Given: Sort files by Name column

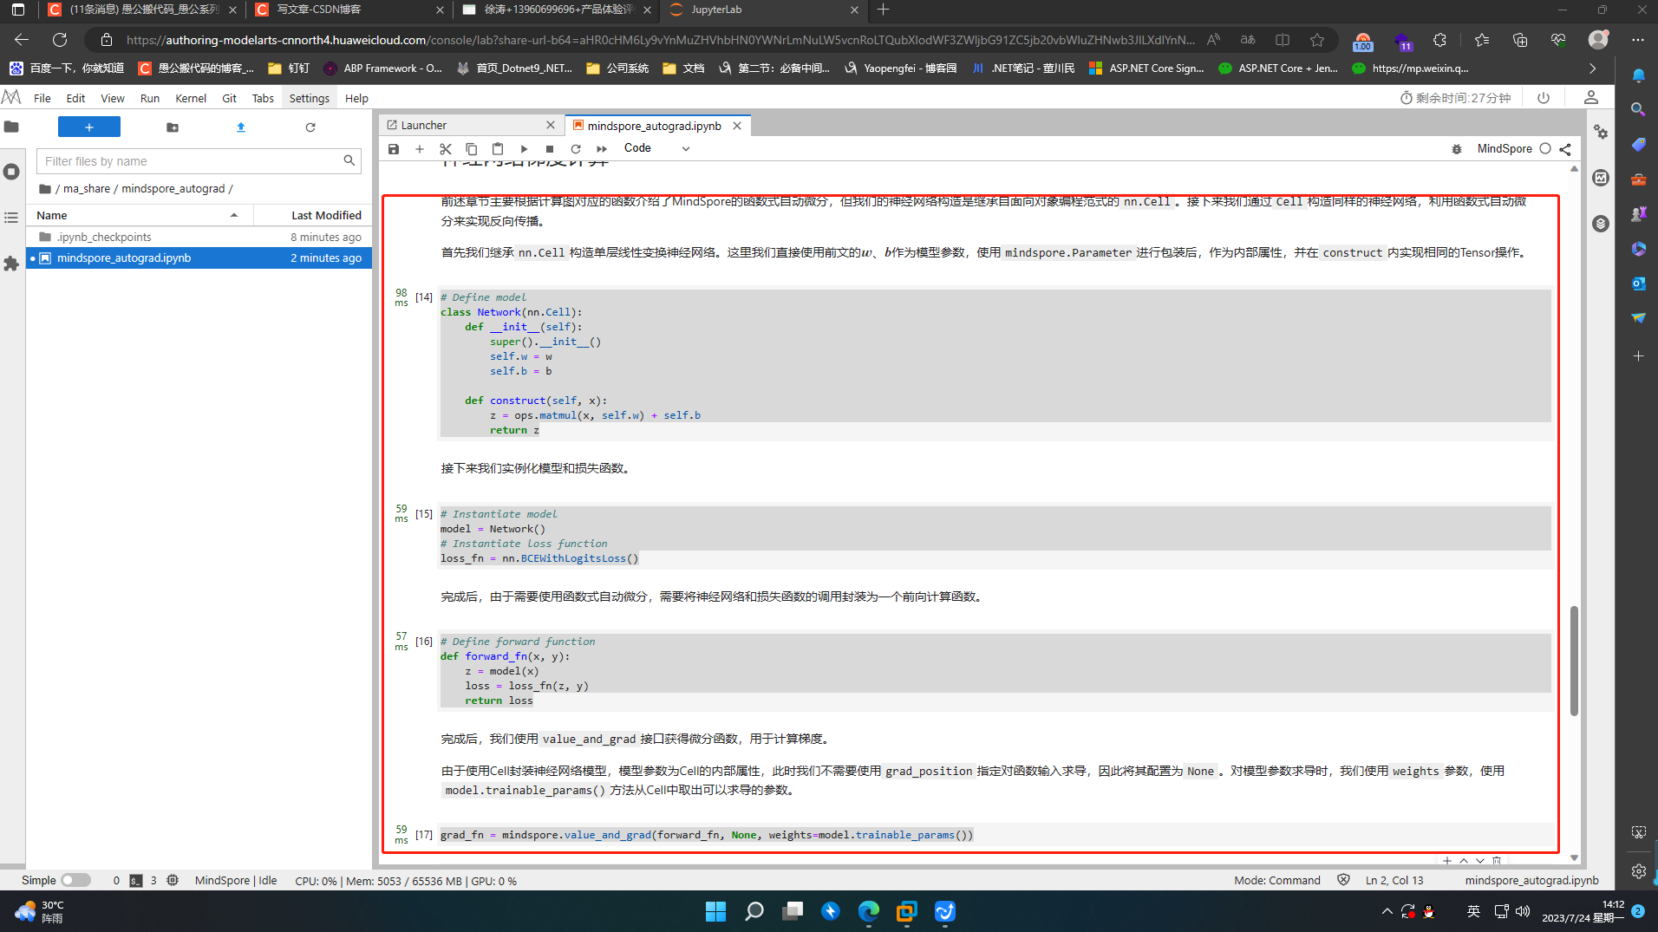Looking at the screenshot, I should (x=139, y=215).
